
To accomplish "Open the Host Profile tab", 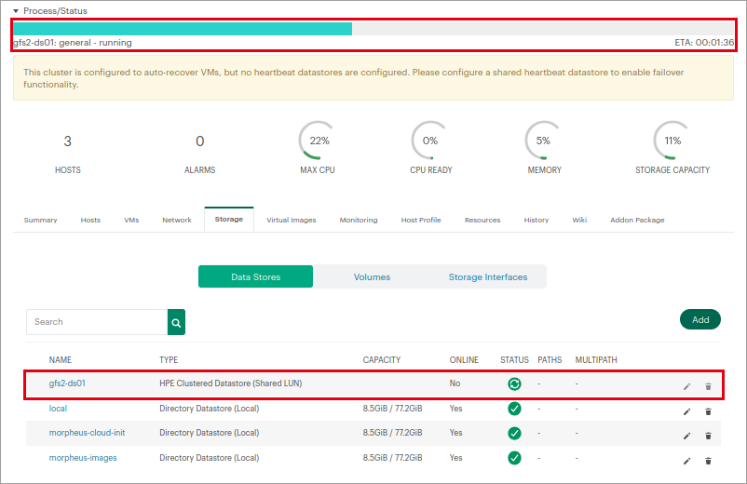I will (421, 220).
